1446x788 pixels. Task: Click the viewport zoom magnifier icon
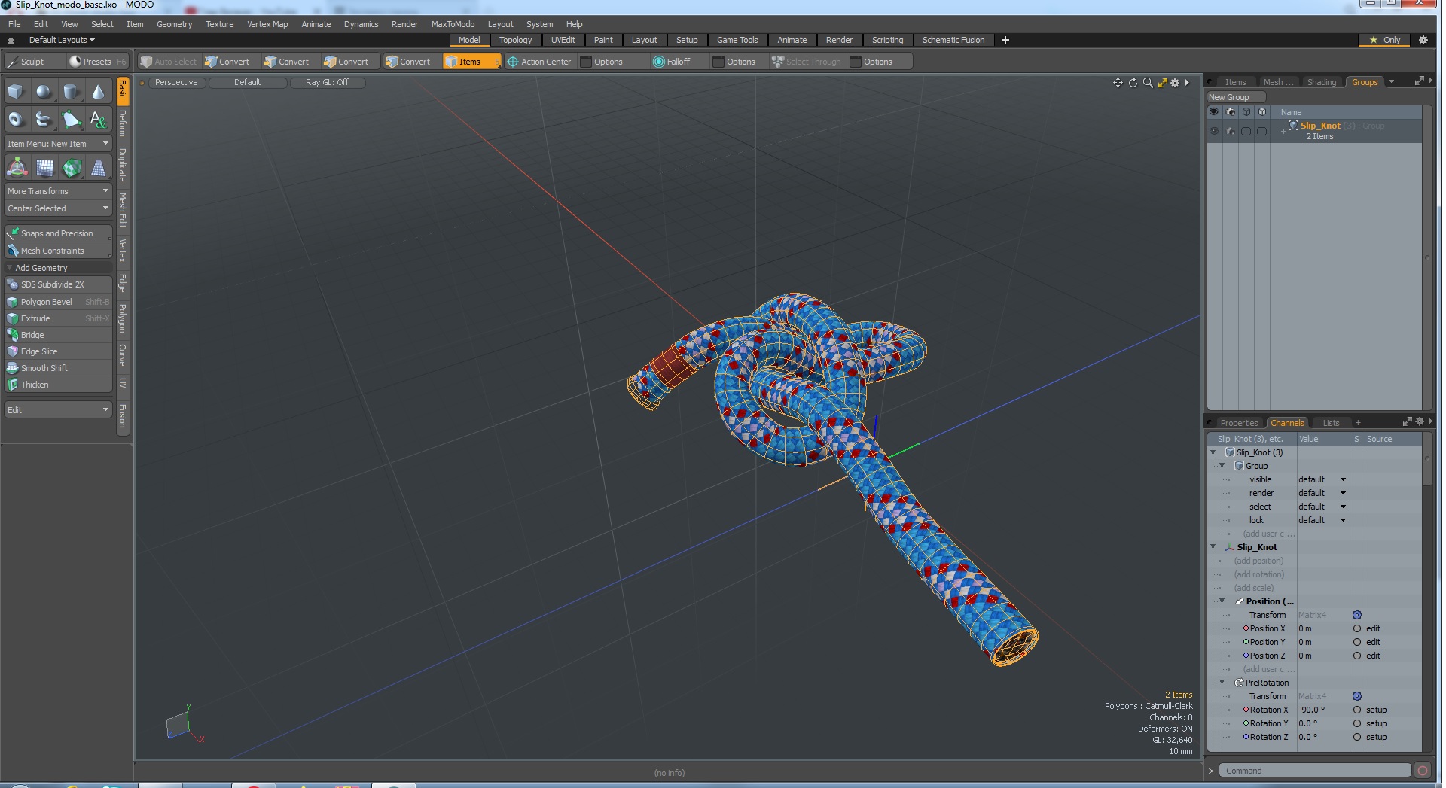pyautogui.click(x=1148, y=83)
